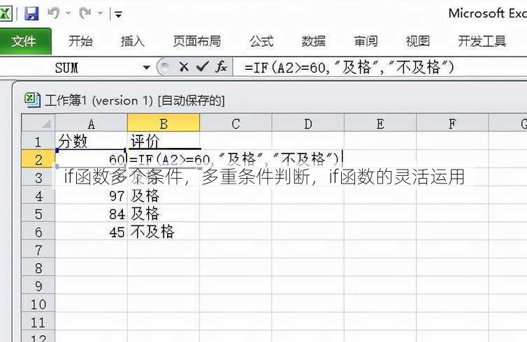Screen dimensions: 527x342
Task: Undo last action in quick access toolbar
Action: [53, 13]
